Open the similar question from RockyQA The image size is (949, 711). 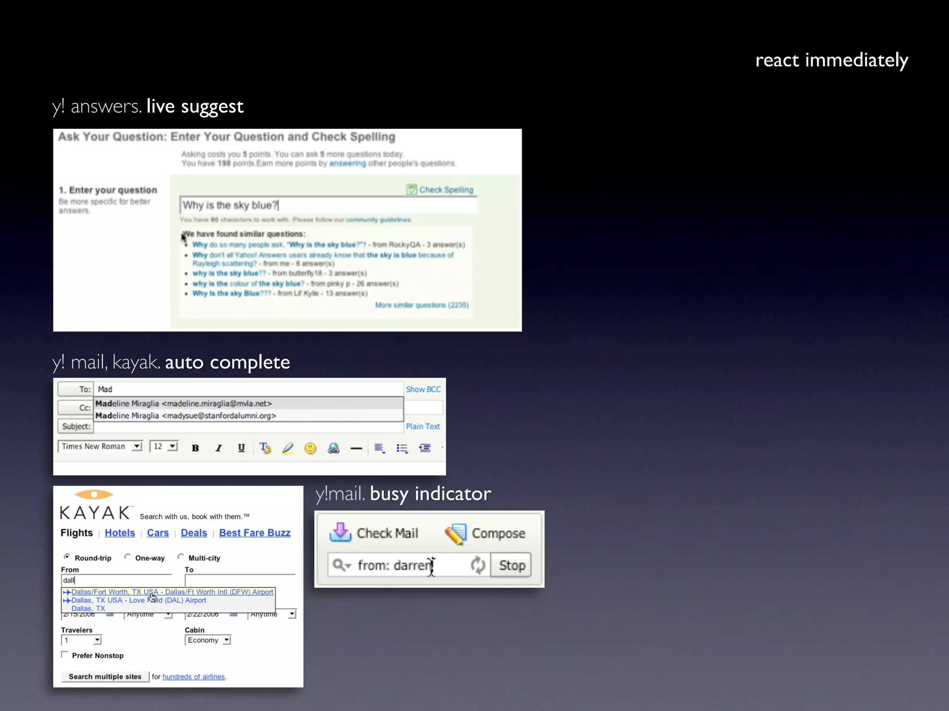pos(279,244)
